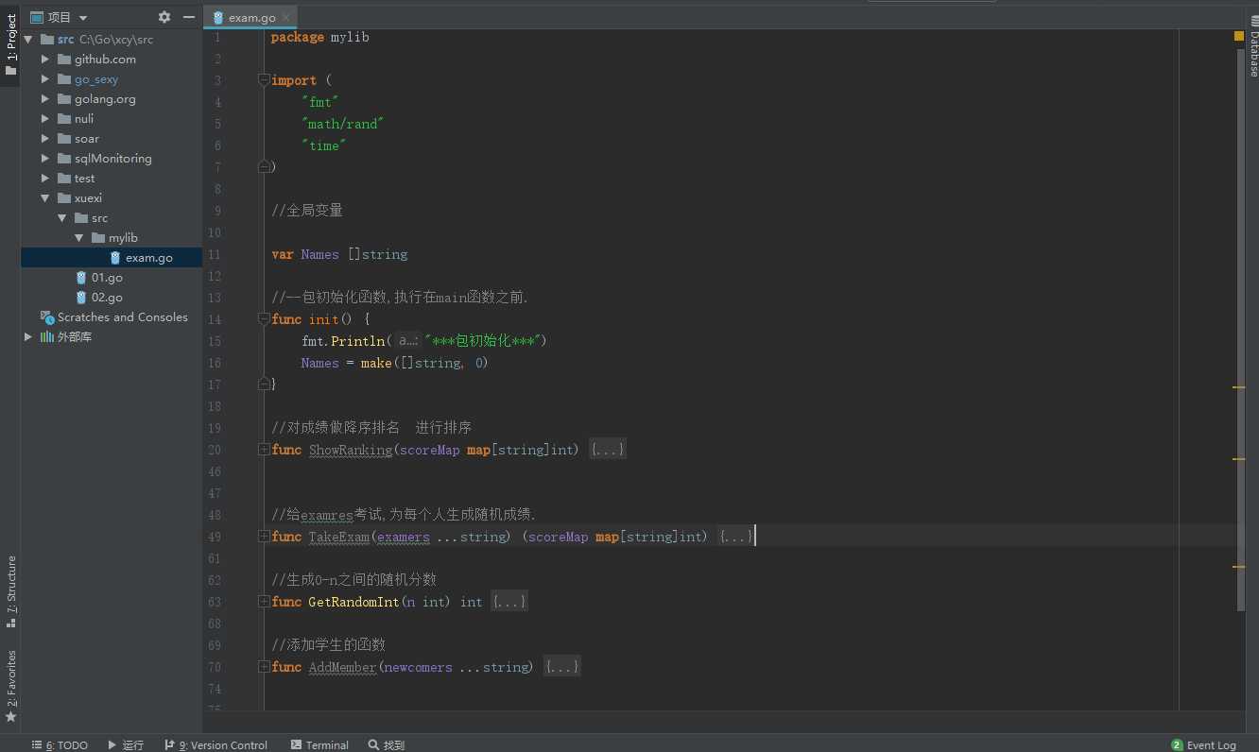Open the 找到 Find tool window
The image size is (1259, 752).
[387, 744]
